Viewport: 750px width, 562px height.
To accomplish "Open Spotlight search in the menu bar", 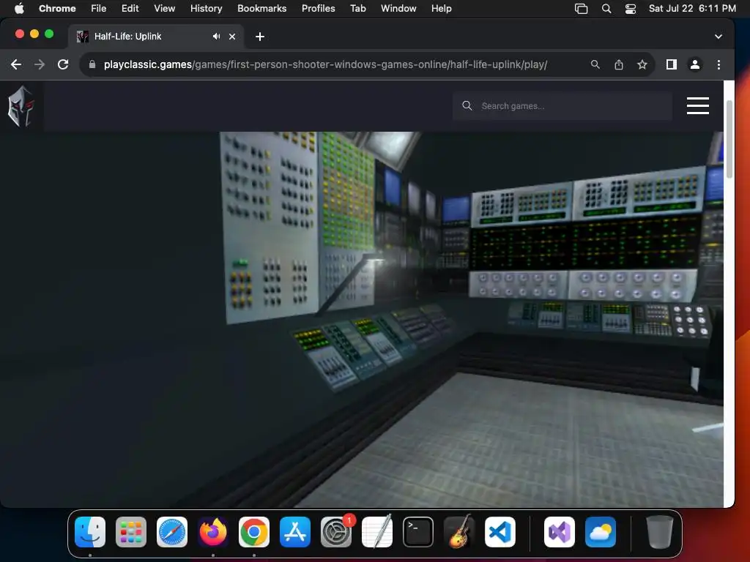I will pos(606,9).
